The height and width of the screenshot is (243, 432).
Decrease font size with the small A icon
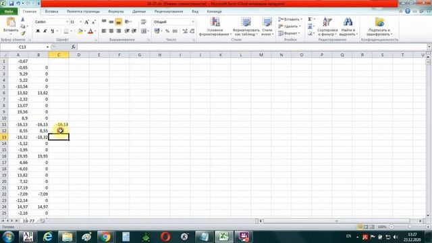(x=94, y=22)
